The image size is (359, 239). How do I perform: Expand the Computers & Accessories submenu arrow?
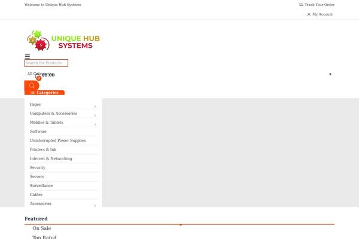(95, 115)
